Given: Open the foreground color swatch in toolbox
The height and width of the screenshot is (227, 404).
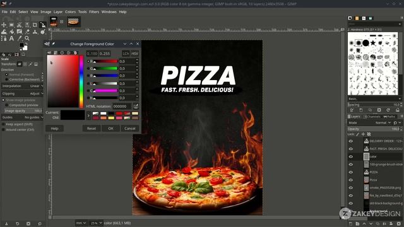Looking at the screenshot, I should click(x=21, y=45).
